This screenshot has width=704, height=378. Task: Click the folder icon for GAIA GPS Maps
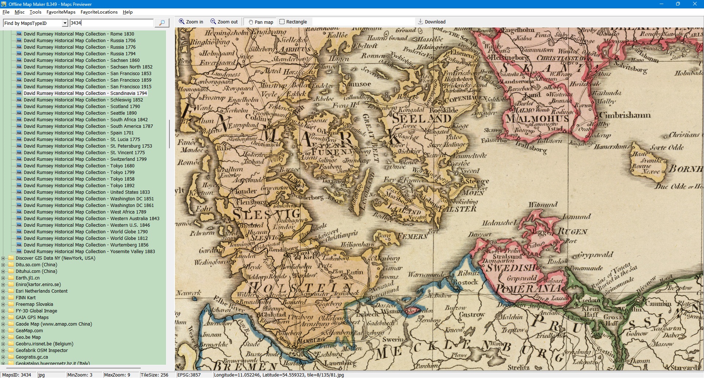tap(11, 317)
